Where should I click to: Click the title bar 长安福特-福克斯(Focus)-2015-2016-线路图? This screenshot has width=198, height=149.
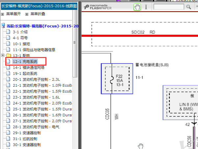39,6
